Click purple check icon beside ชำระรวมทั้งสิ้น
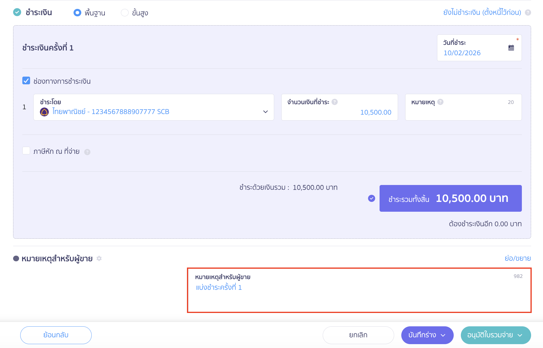This screenshot has height=348, width=543. click(x=372, y=198)
